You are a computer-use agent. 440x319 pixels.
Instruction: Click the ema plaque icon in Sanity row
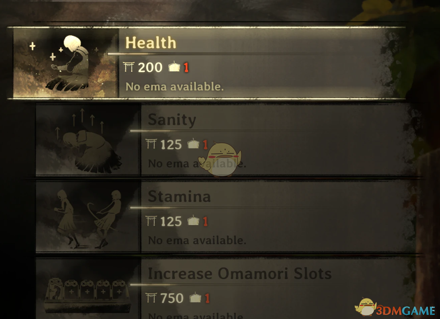click(x=193, y=144)
